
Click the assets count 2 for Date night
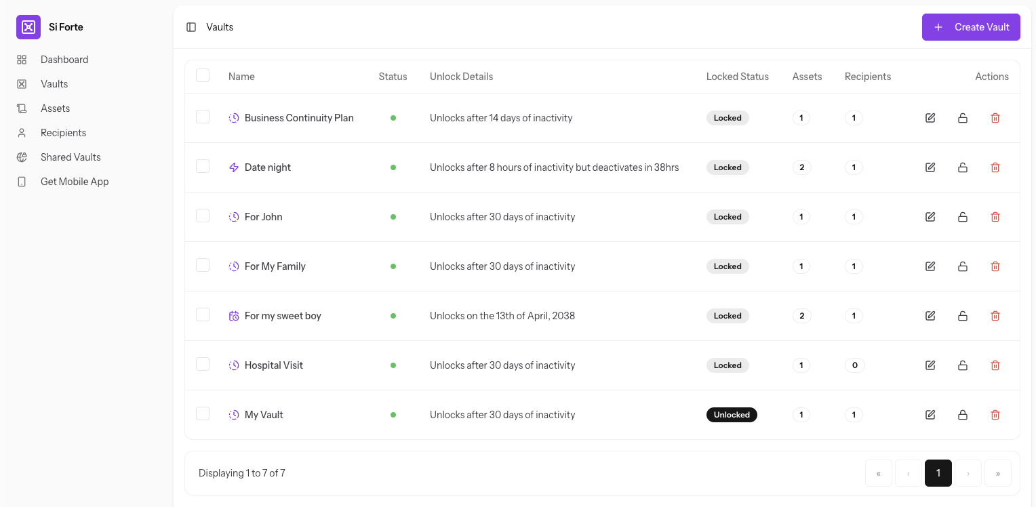(801, 167)
